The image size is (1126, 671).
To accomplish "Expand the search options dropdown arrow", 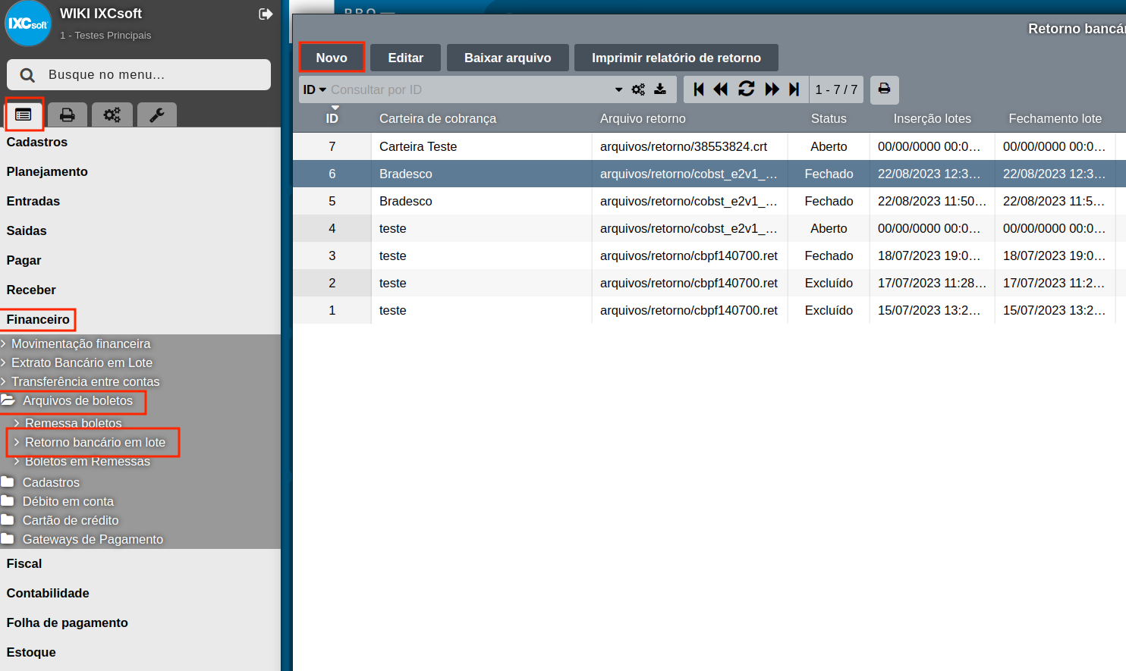I will pos(618,89).
